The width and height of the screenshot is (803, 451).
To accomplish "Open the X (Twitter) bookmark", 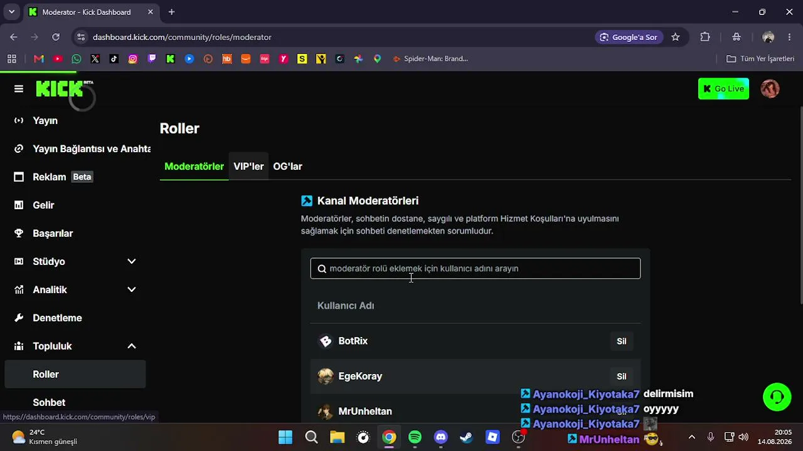I will point(95,59).
